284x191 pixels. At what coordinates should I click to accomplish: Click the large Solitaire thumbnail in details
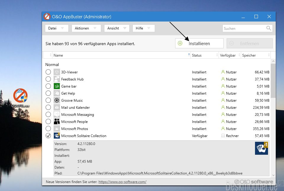[261, 148]
